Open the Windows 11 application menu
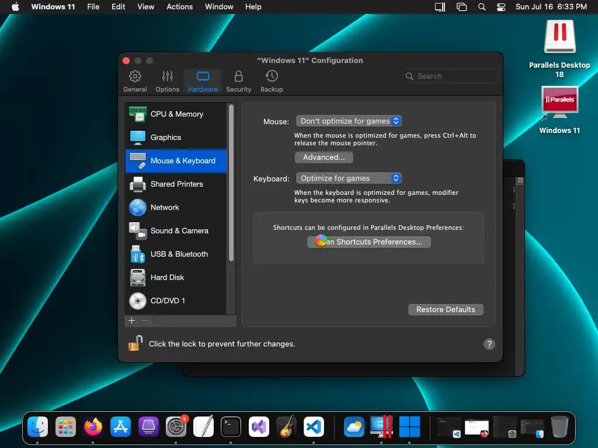 pyautogui.click(x=53, y=7)
